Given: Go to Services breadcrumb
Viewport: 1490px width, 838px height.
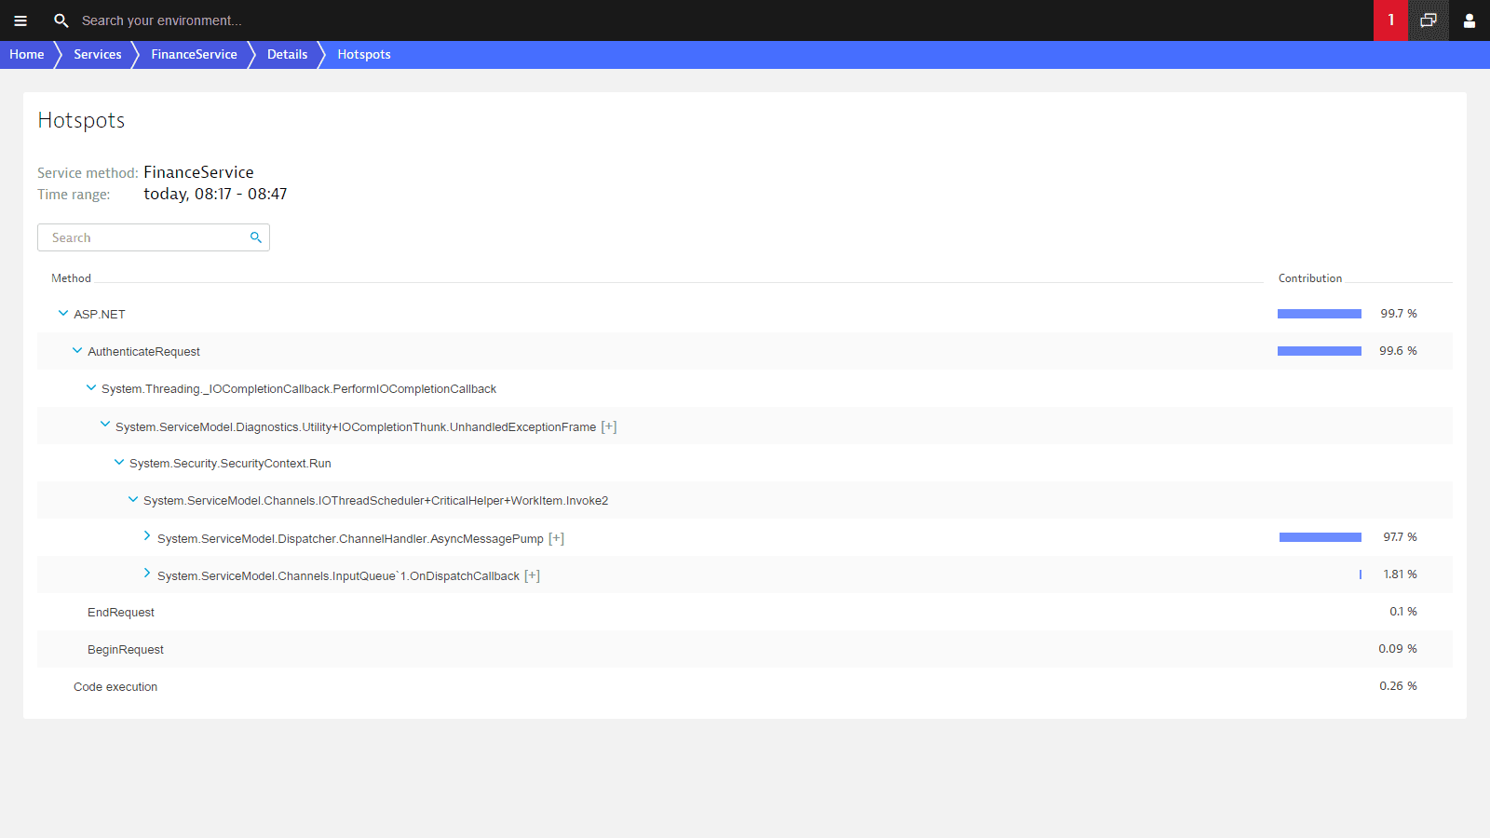Looking at the screenshot, I should [98, 55].
